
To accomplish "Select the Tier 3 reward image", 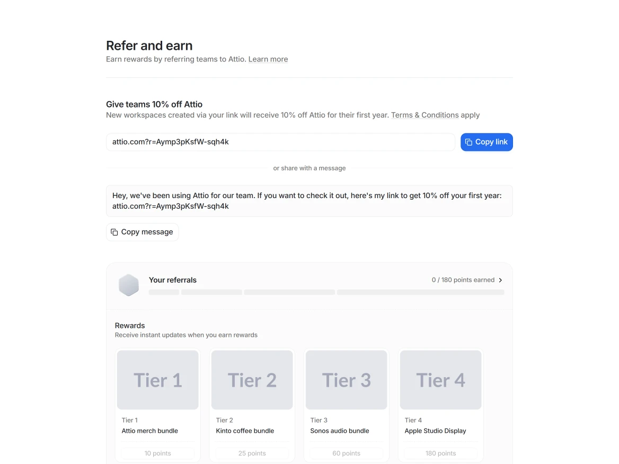I will pyautogui.click(x=347, y=380).
